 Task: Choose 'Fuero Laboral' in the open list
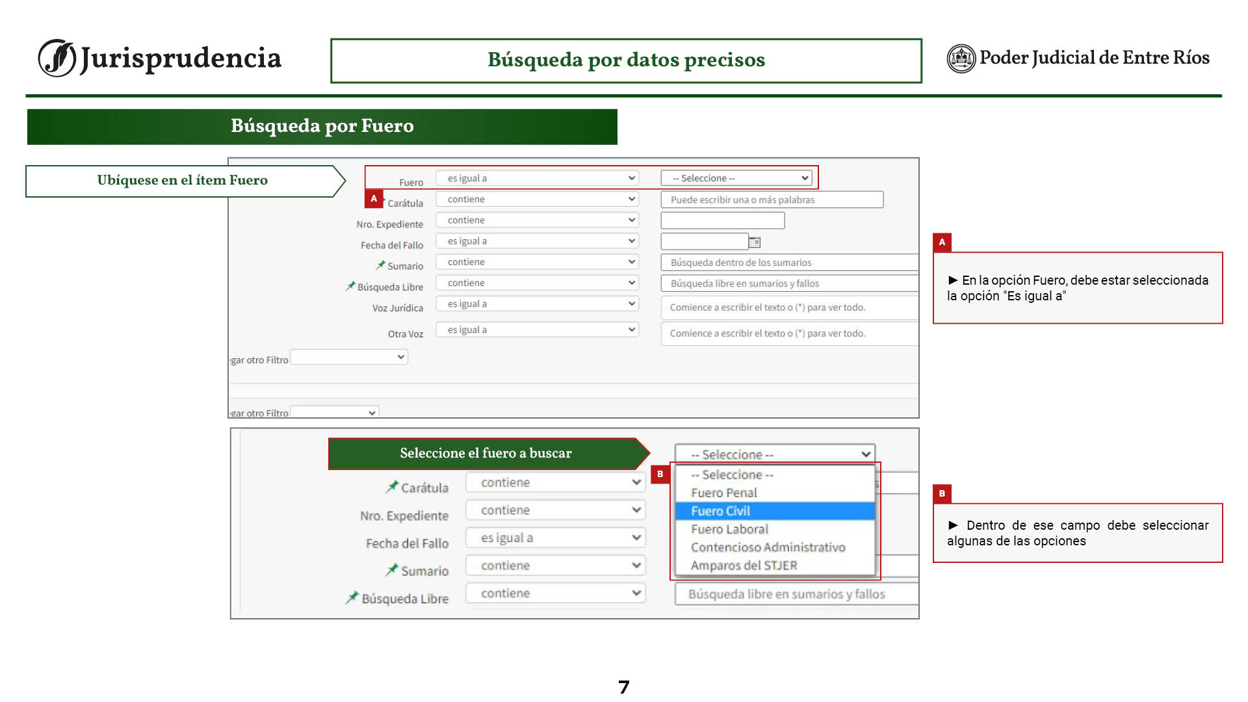click(x=775, y=529)
